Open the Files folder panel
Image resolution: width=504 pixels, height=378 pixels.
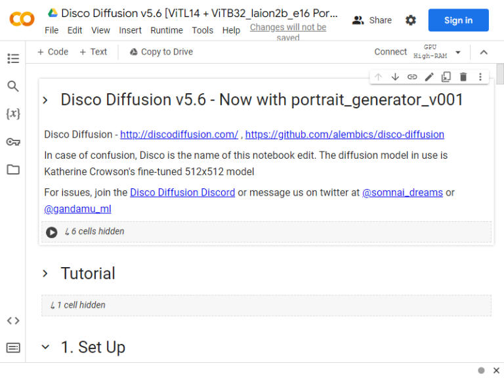click(x=13, y=169)
